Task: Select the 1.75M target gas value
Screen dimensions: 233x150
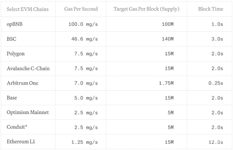Action: 166,83
